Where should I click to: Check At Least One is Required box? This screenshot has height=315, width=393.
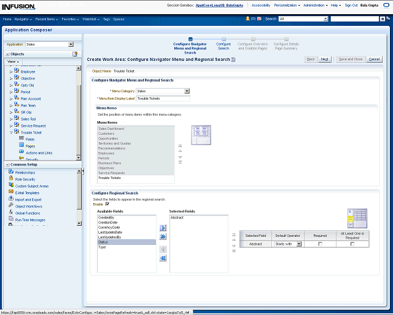(352, 244)
